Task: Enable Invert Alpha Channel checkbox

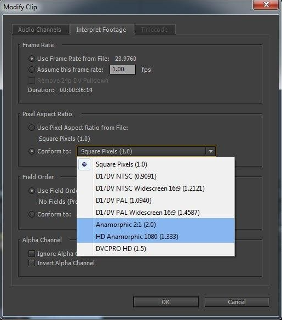Action: tap(32, 263)
